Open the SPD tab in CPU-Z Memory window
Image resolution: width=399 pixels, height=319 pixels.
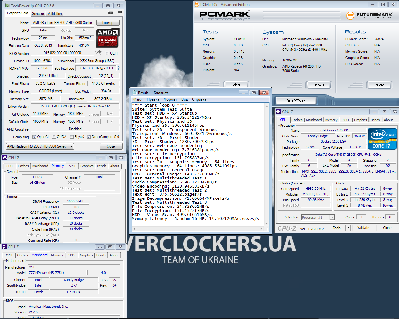tap(72, 166)
